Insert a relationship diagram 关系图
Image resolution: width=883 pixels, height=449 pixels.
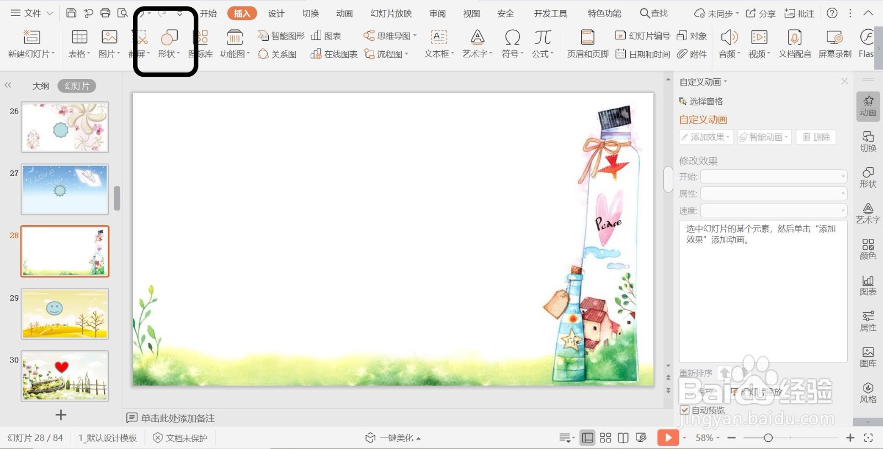pyautogui.click(x=277, y=54)
